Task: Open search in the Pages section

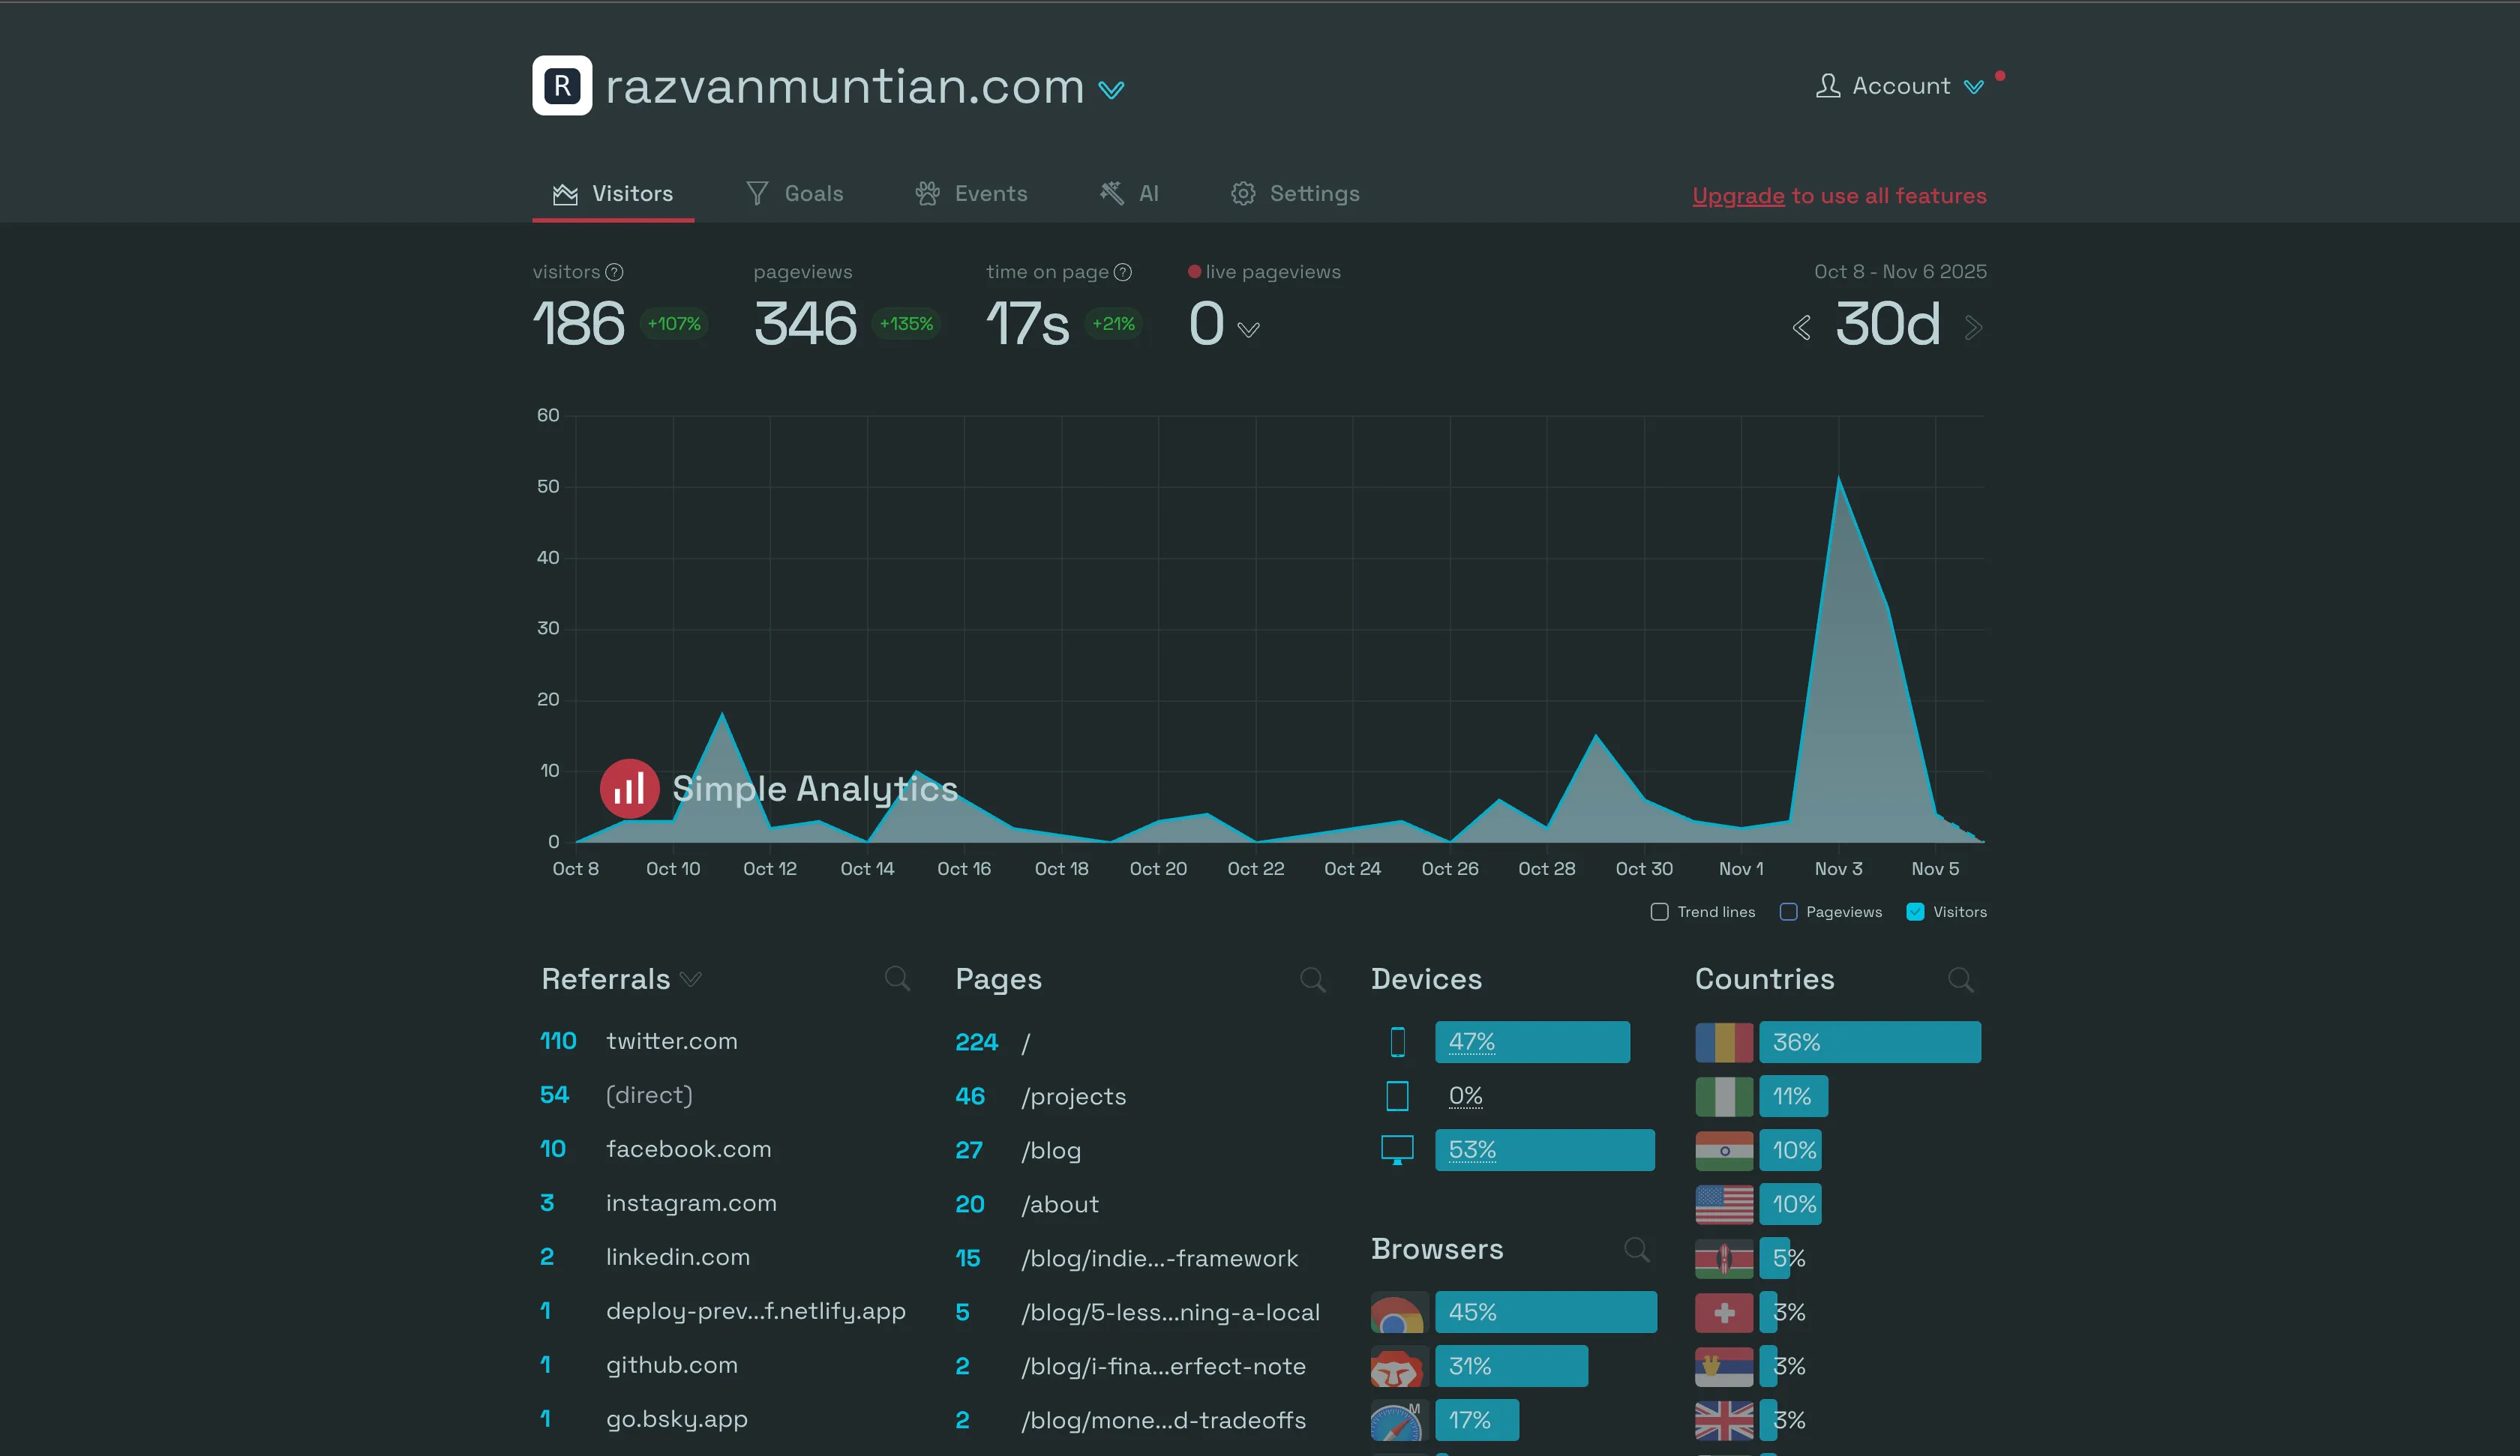Action: [x=1313, y=979]
